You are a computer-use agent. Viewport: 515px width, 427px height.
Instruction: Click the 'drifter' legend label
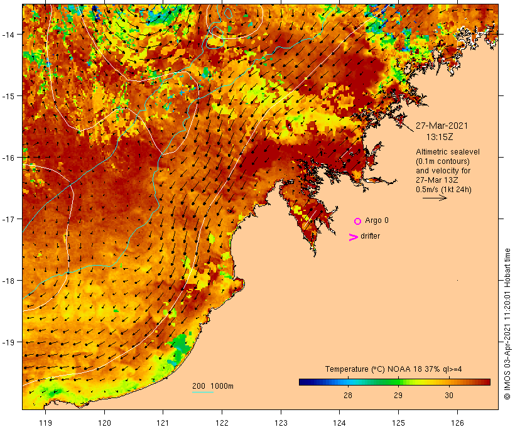tap(370, 236)
